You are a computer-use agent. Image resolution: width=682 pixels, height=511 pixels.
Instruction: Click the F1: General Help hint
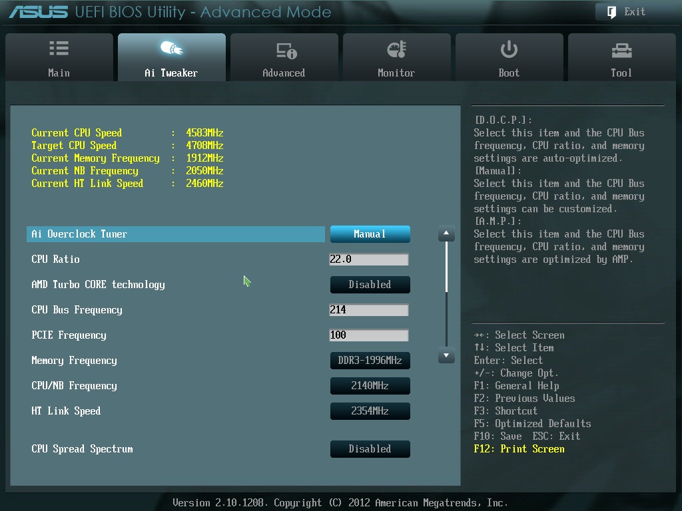[517, 386]
